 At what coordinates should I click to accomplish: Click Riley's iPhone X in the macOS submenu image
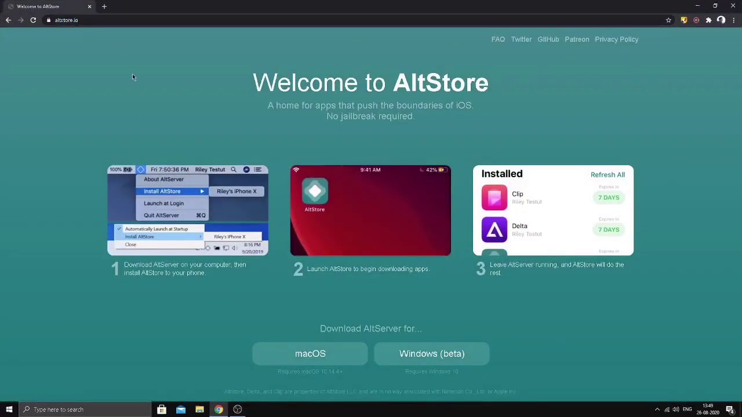pos(237,191)
